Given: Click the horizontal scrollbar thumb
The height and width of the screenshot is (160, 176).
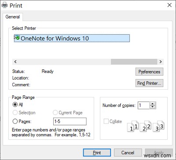Looking at the screenshot, I should pos(134,62).
